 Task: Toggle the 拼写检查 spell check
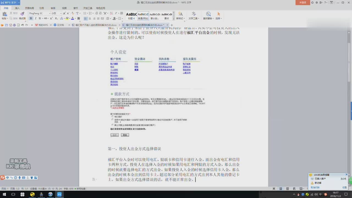point(80,189)
